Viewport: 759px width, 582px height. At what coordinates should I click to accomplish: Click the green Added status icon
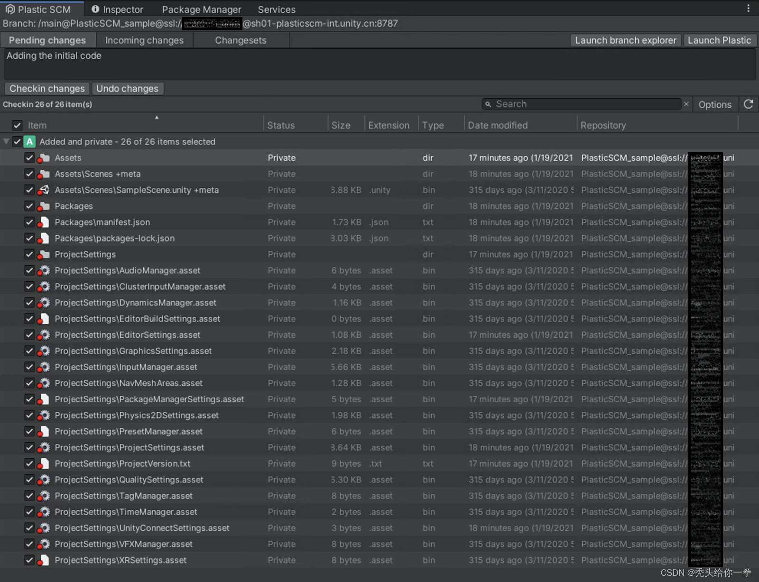click(x=29, y=141)
